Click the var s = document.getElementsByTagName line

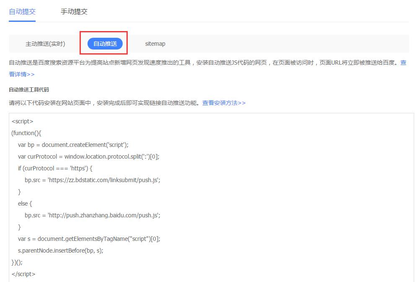click(89, 239)
